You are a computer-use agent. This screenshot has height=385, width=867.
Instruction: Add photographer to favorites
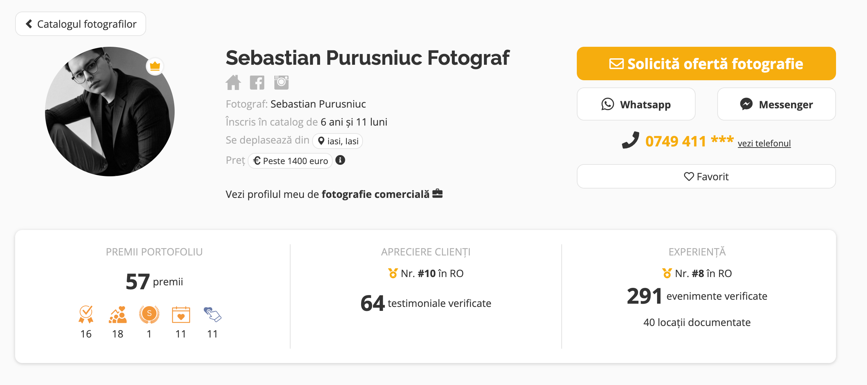pyautogui.click(x=705, y=176)
